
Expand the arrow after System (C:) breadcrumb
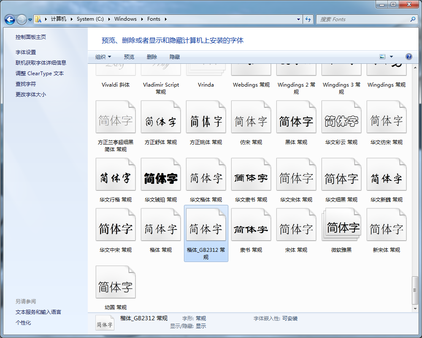pyautogui.click(x=109, y=19)
